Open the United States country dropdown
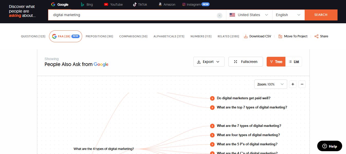The height and width of the screenshot is (154, 346). coord(249,15)
